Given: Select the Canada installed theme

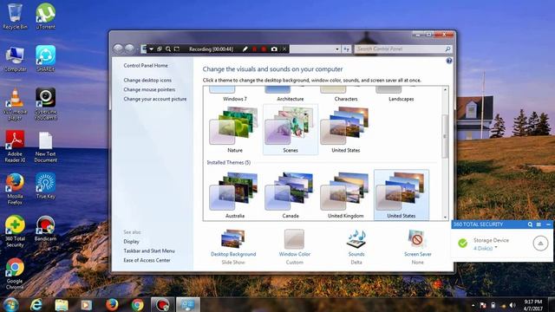Looking at the screenshot, I should [x=291, y=195].
